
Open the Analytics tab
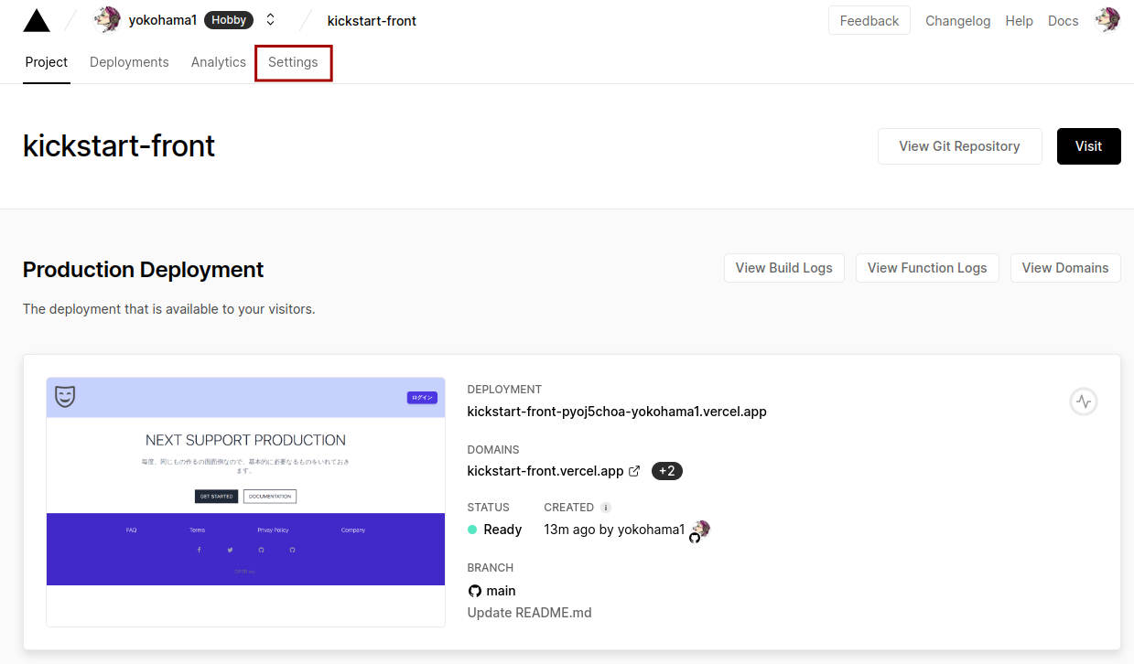coord(218,62)
